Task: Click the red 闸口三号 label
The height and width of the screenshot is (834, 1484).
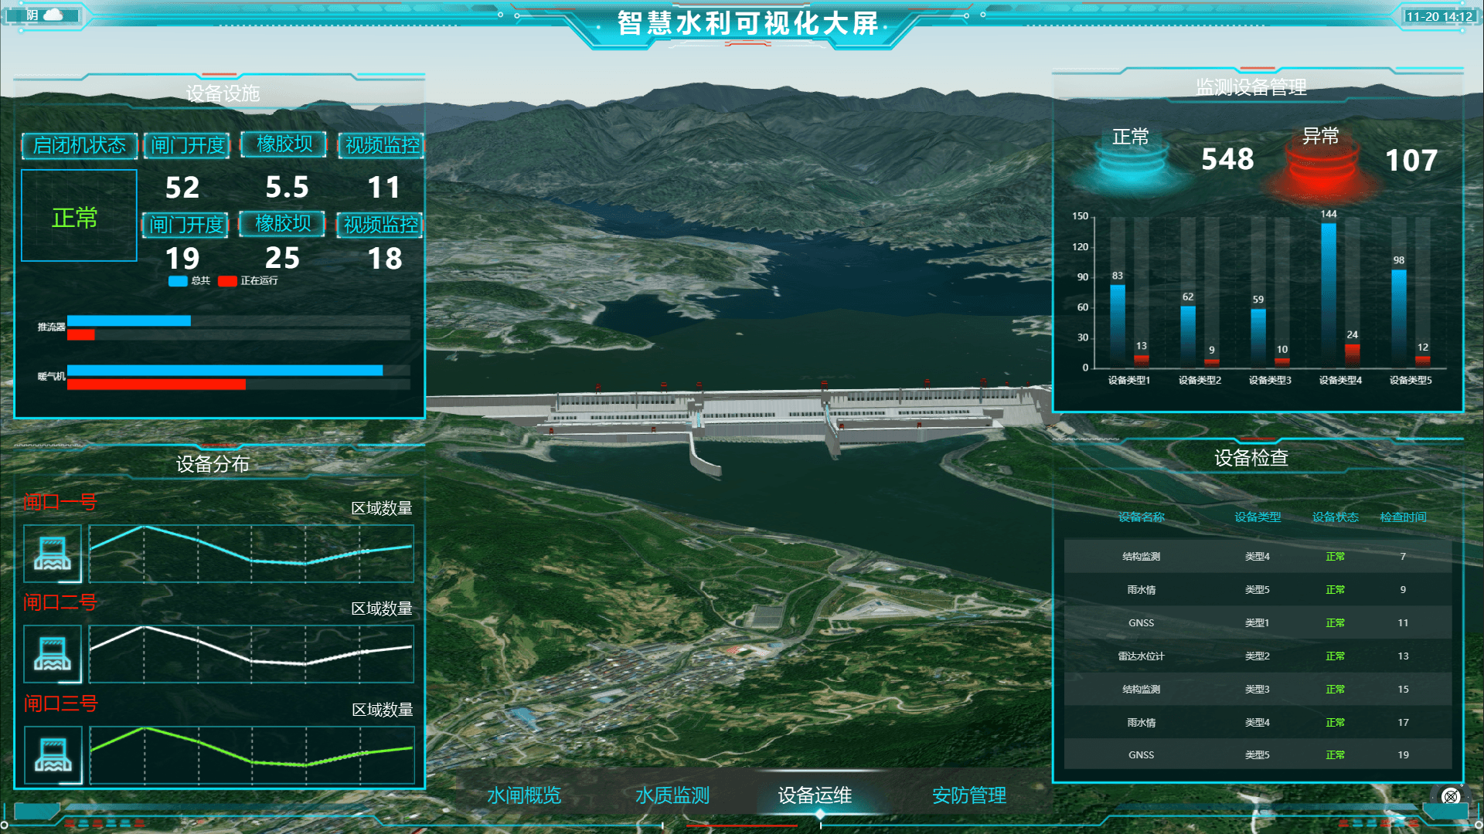Action: pyautogui.click(x=60, y=703)
